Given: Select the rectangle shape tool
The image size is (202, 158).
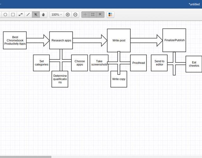Looking at the screenshot, I should click(x=13, y=15).
